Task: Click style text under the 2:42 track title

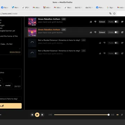Action: [50, 33]
